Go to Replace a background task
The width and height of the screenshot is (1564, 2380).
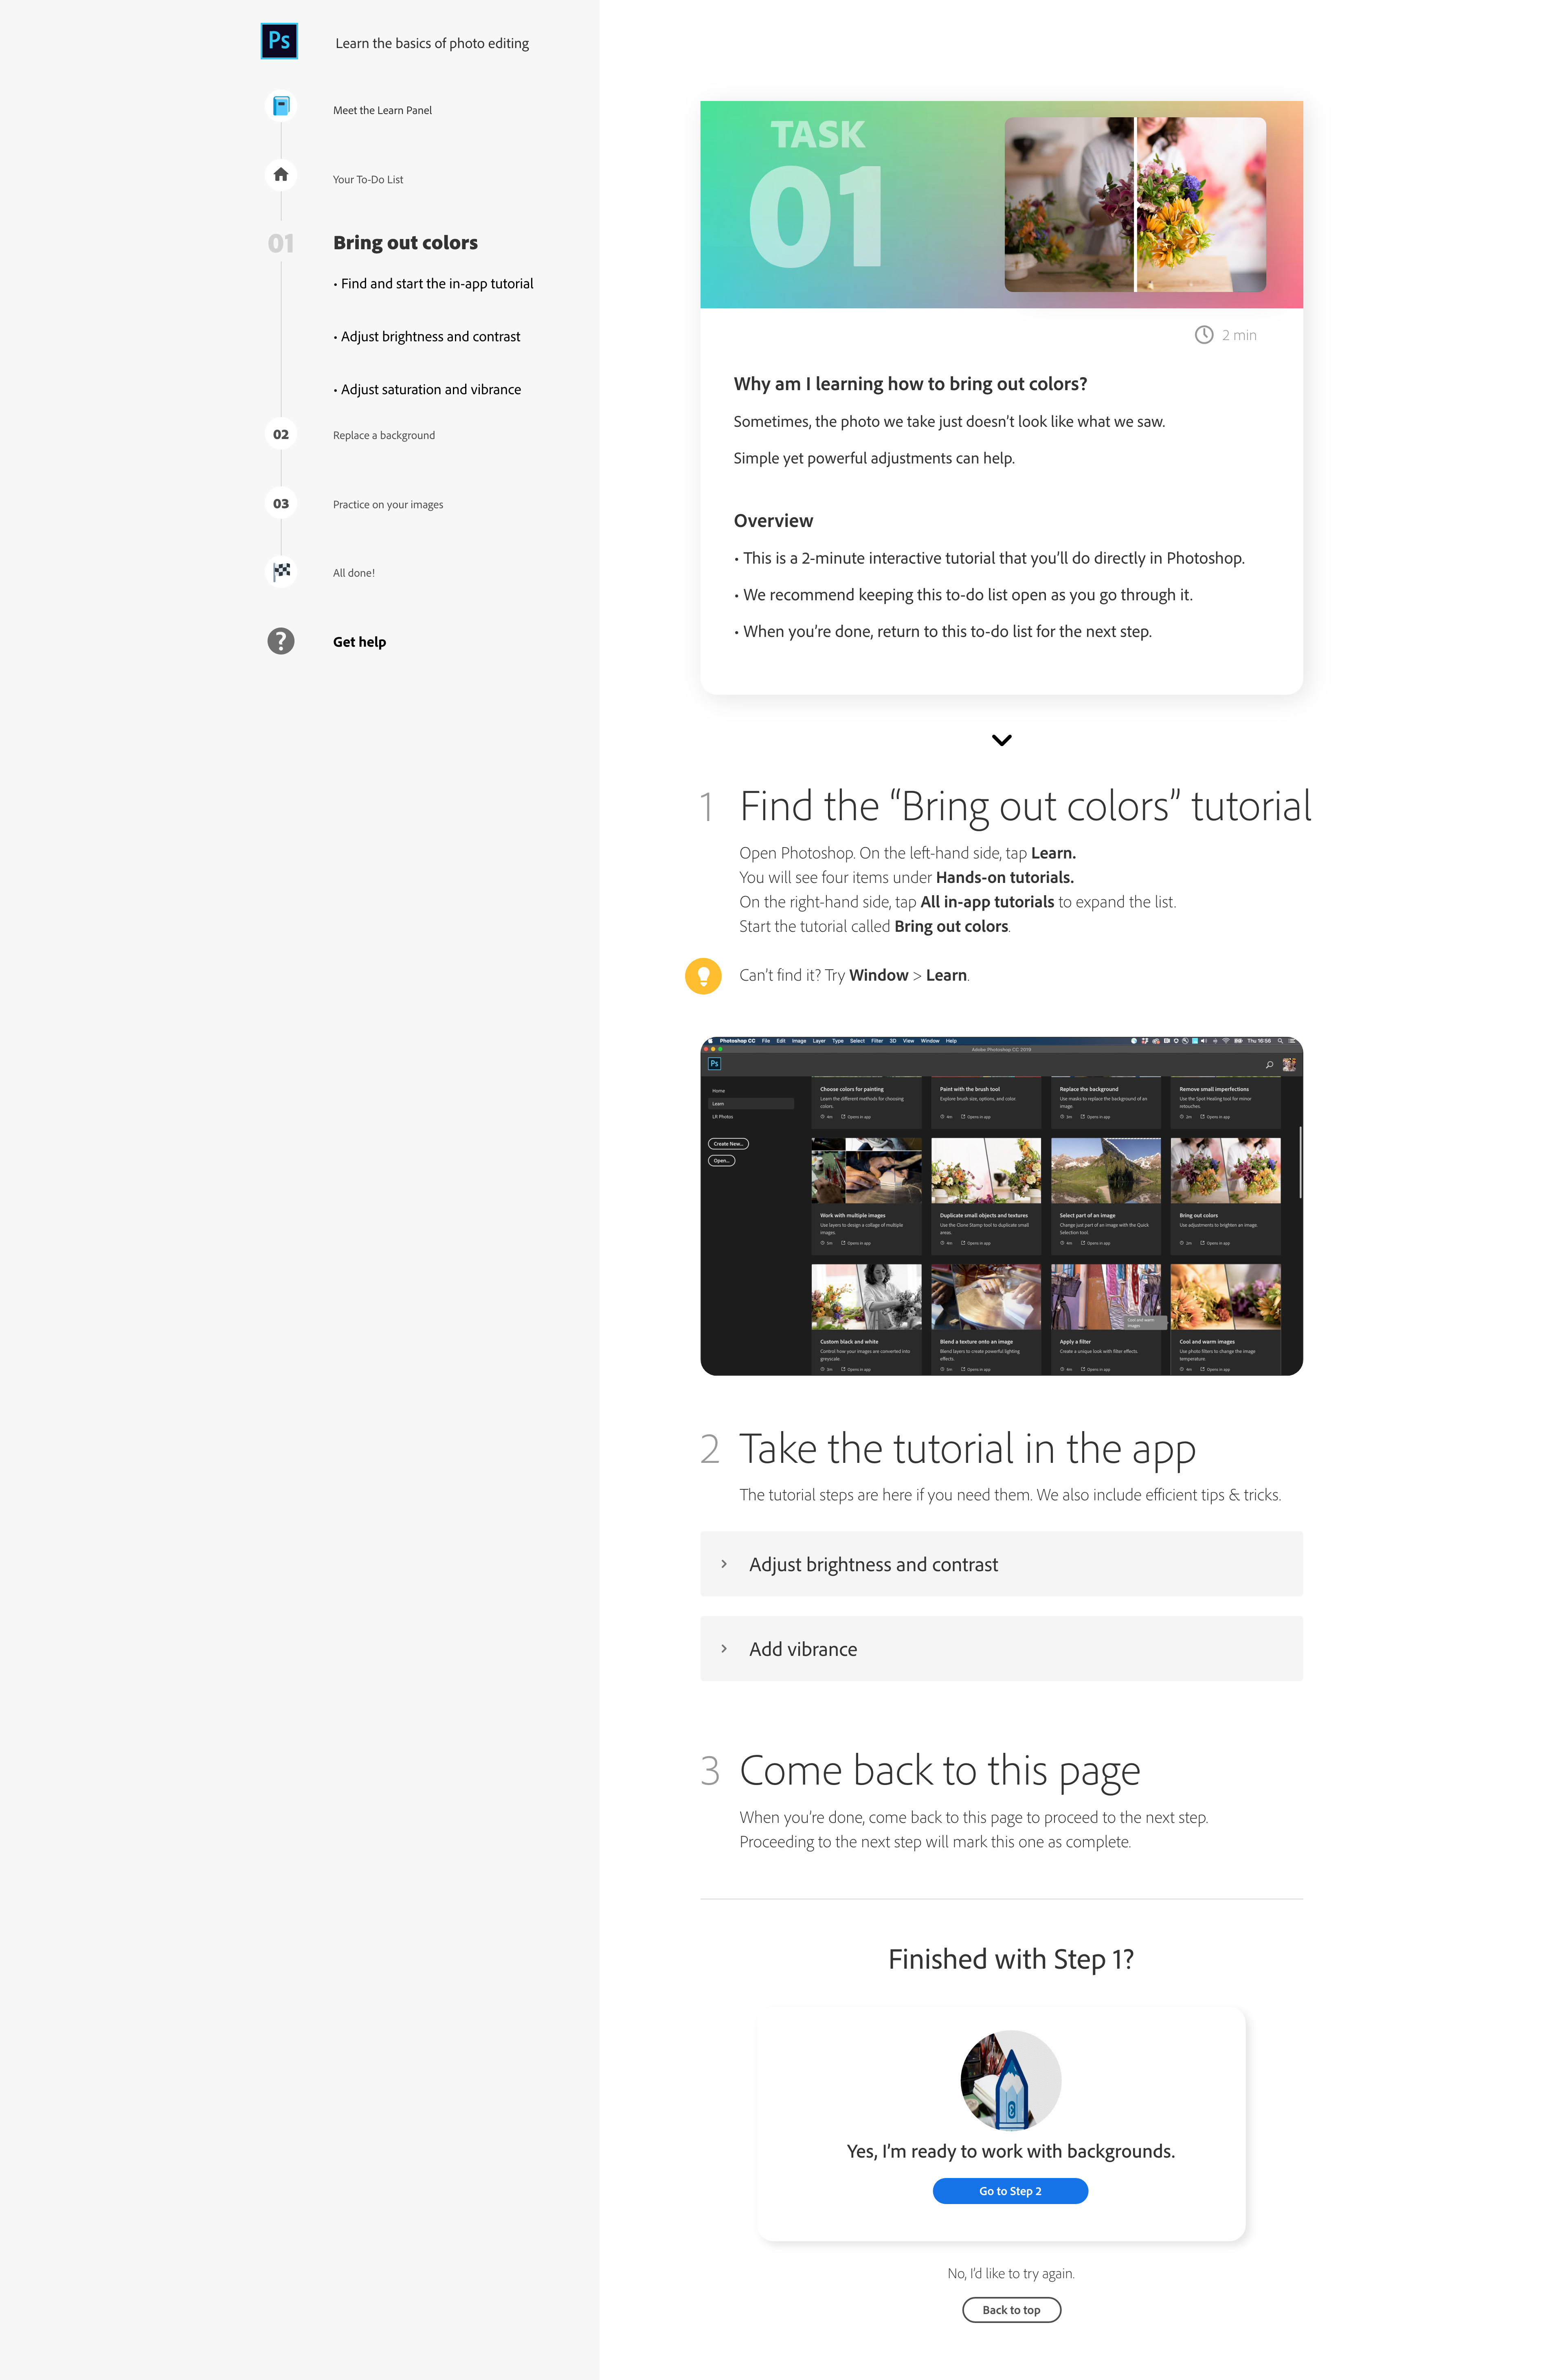384,435
